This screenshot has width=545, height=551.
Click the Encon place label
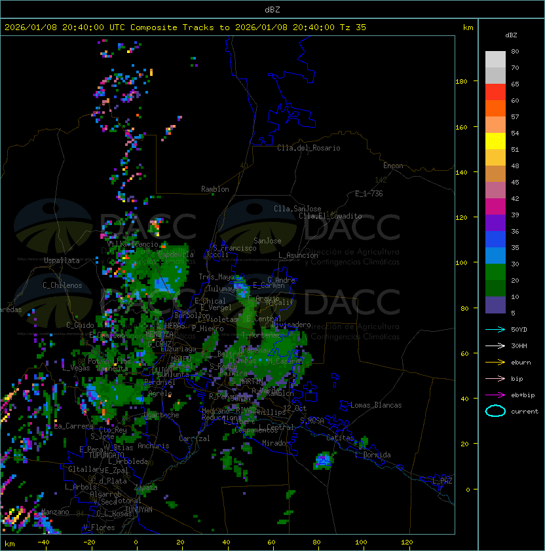coord(393,166)
